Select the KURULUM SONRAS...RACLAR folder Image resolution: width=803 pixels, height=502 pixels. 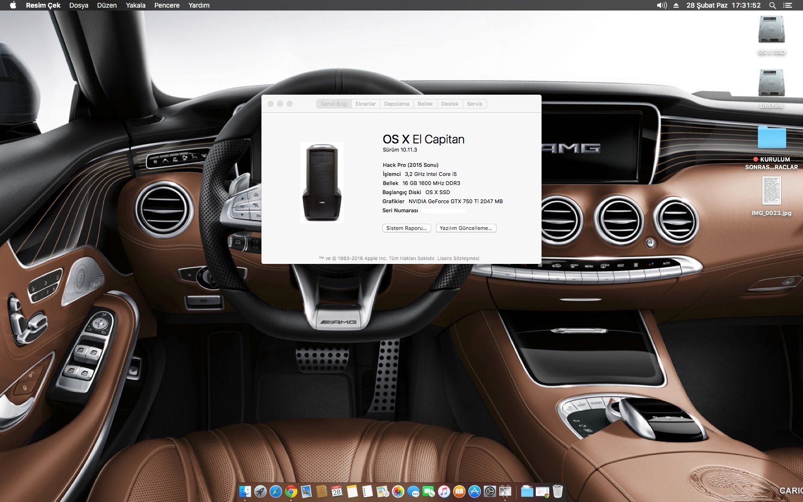[x=771, y=148]
